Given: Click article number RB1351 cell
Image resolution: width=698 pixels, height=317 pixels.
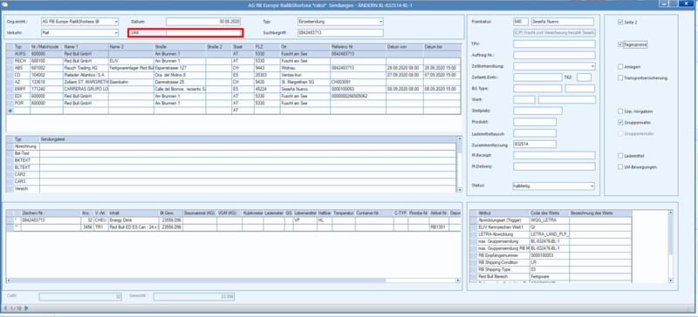Looking at the screenshot, I should click(439, 227).
